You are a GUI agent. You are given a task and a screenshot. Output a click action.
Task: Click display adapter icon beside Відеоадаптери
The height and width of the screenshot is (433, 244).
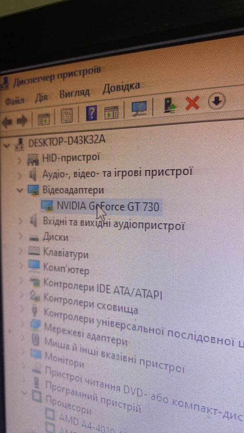[x=33, y=190]
